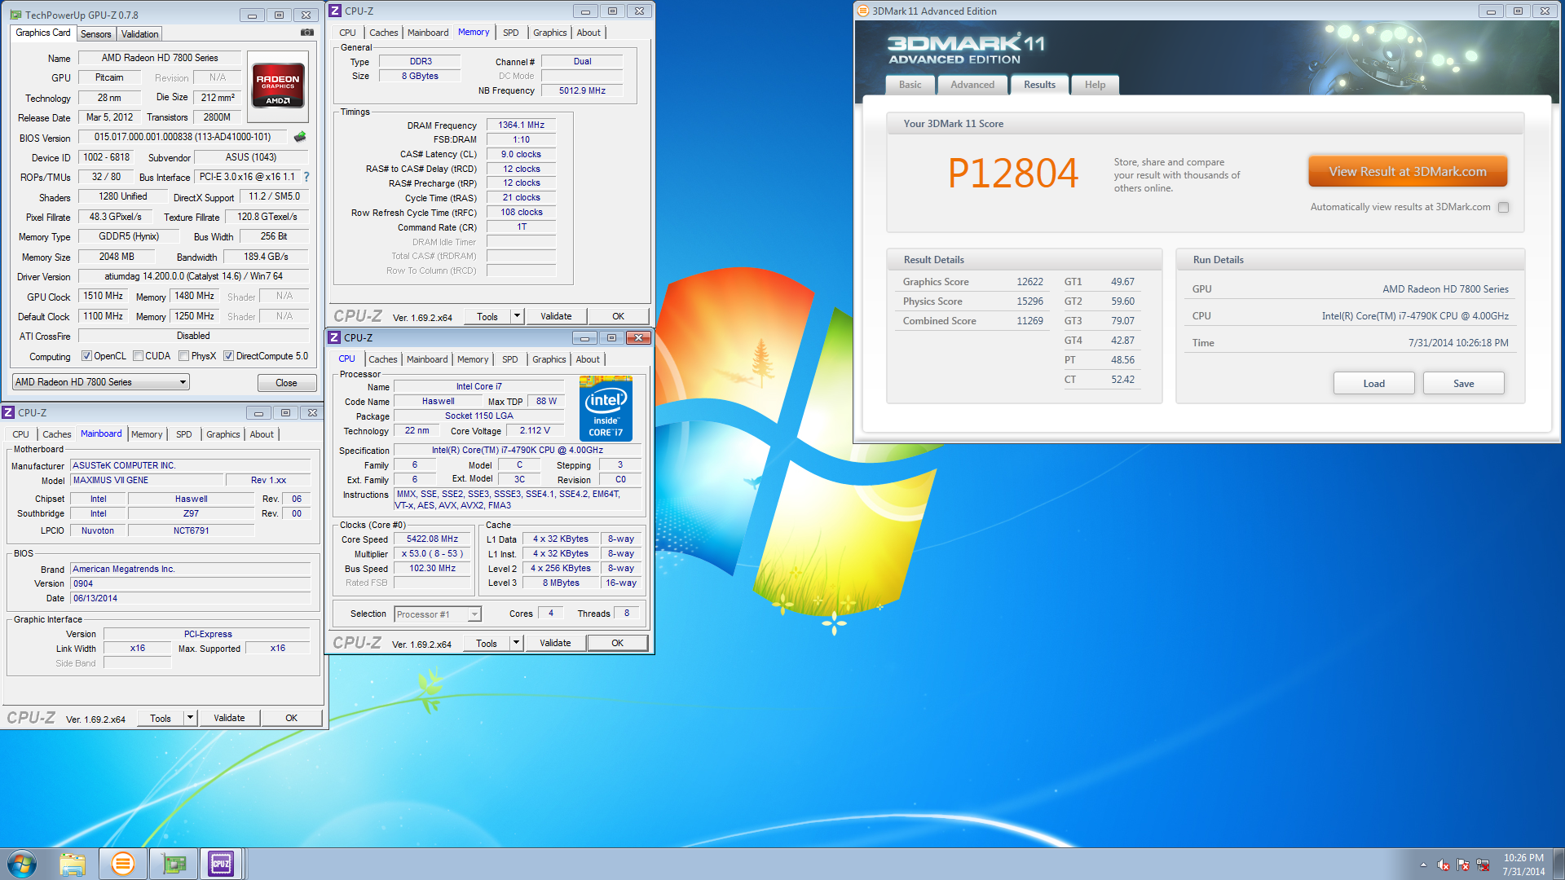Toggle the DirectCompute 5.0 checkbox

pyautogui.click(x=229, y=356)
